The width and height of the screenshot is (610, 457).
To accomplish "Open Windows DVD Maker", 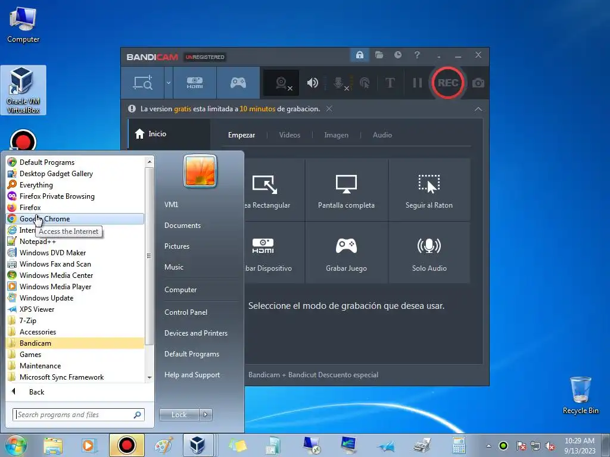I will [x=75, y=252].
